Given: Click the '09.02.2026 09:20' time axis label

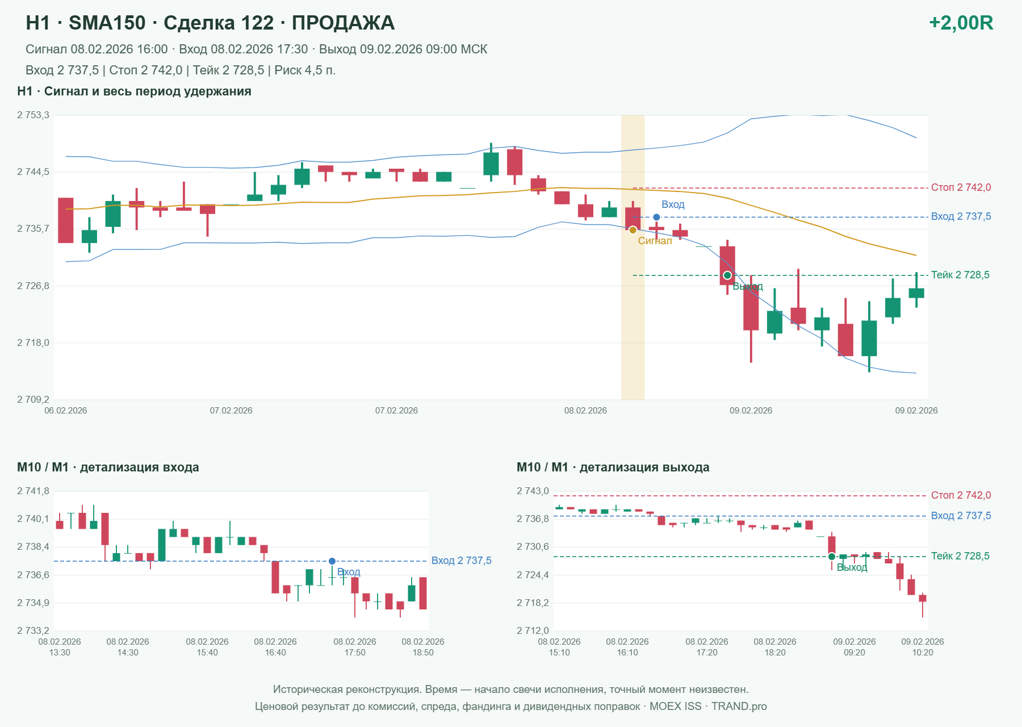Looking at the screenshot, I should tap(855, 647).
